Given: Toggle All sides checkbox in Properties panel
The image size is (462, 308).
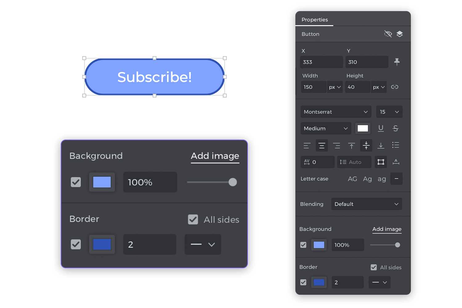Looking at the screenshot, I should tap(374, 267).
